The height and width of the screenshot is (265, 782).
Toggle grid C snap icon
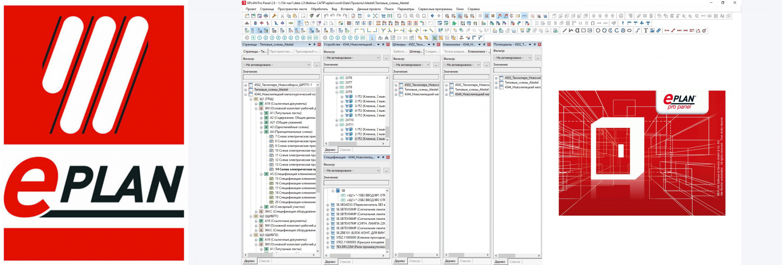click(459, 16)
